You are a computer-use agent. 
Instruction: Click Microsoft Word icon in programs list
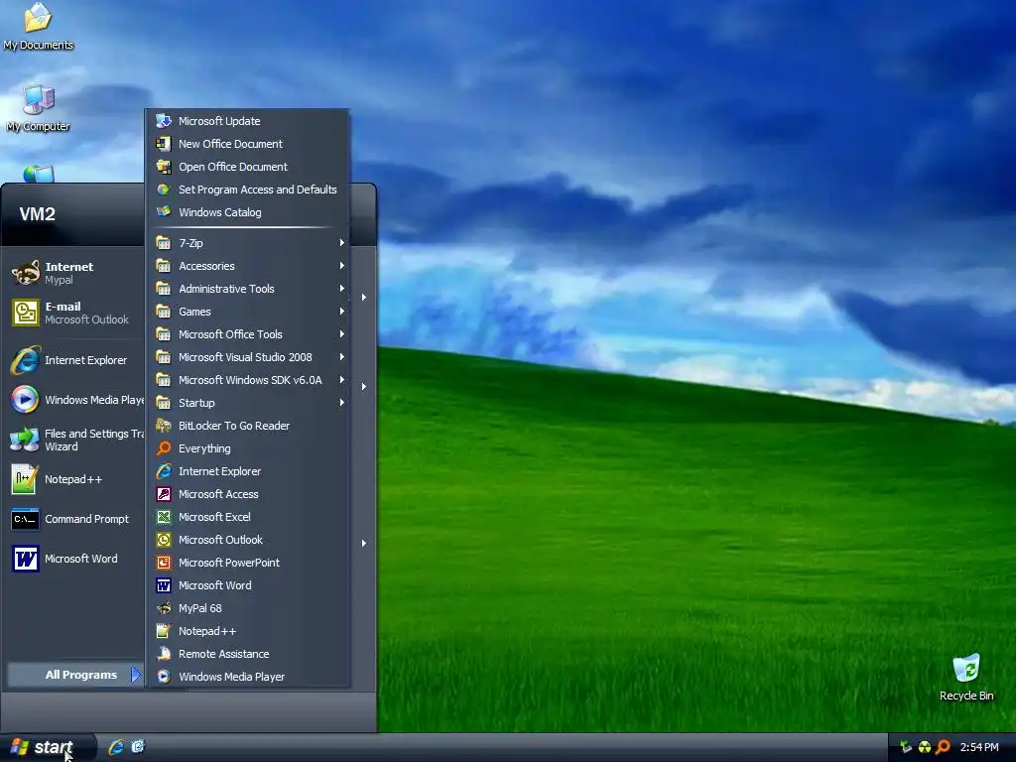[x=164, y=585]
